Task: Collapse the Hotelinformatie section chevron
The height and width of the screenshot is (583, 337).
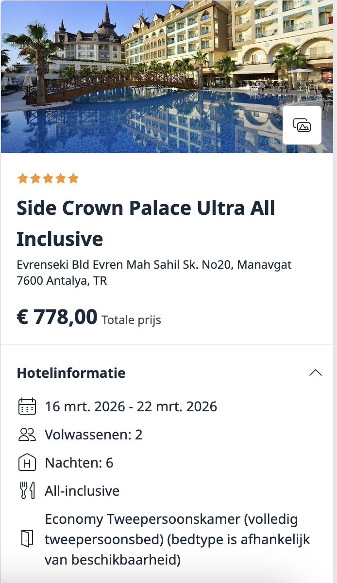Action: [x=316, y=372]
